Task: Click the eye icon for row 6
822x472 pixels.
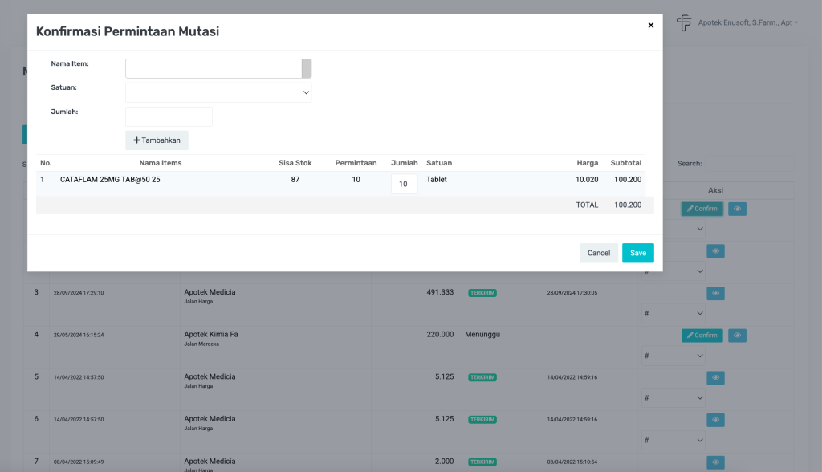Action: click(715, 420)
